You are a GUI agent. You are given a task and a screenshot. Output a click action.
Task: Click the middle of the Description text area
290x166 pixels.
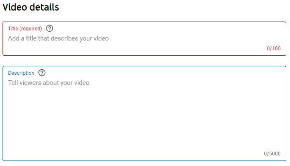144,114
